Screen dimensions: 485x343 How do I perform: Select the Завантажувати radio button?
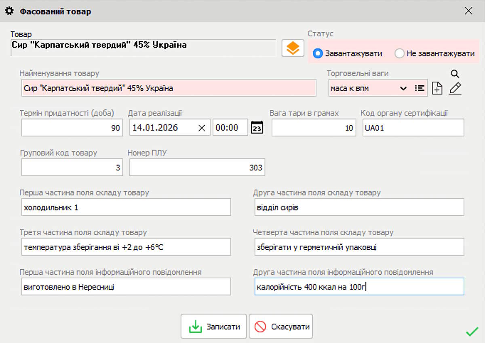click(x=318, y=53)
